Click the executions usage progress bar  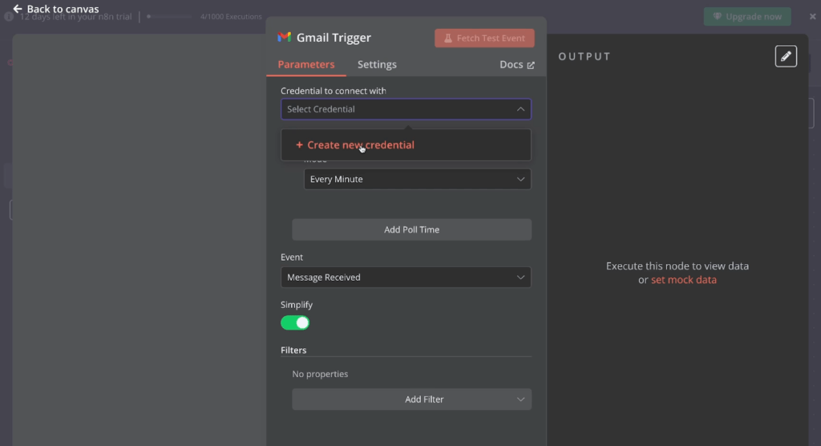tap(172, 17)
